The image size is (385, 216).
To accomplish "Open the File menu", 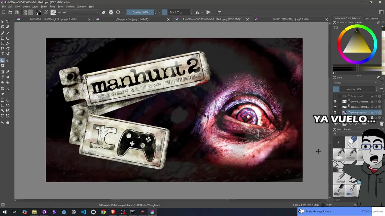I will click(4, 7).
